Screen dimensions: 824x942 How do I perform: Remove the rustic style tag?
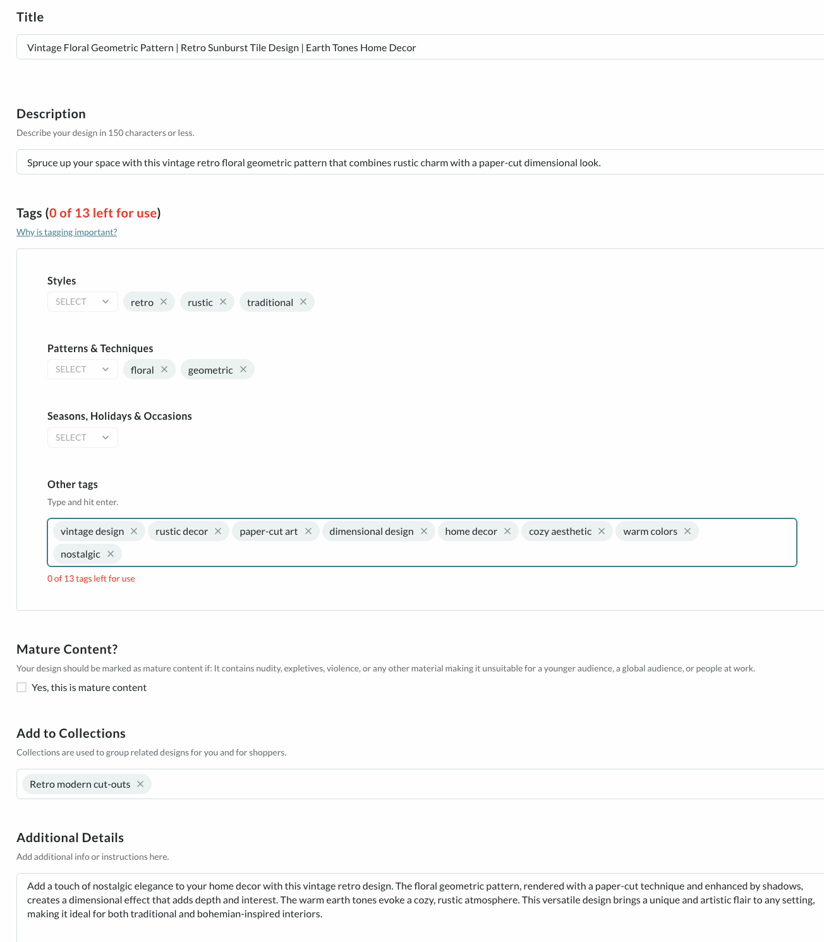pyautogui.click(x=223, y=302)
